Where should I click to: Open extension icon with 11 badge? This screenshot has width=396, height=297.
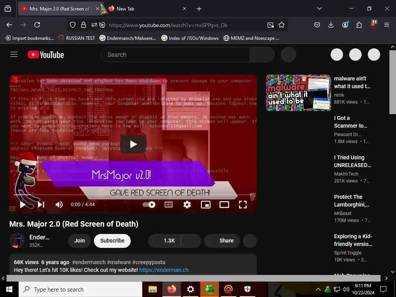373,24
